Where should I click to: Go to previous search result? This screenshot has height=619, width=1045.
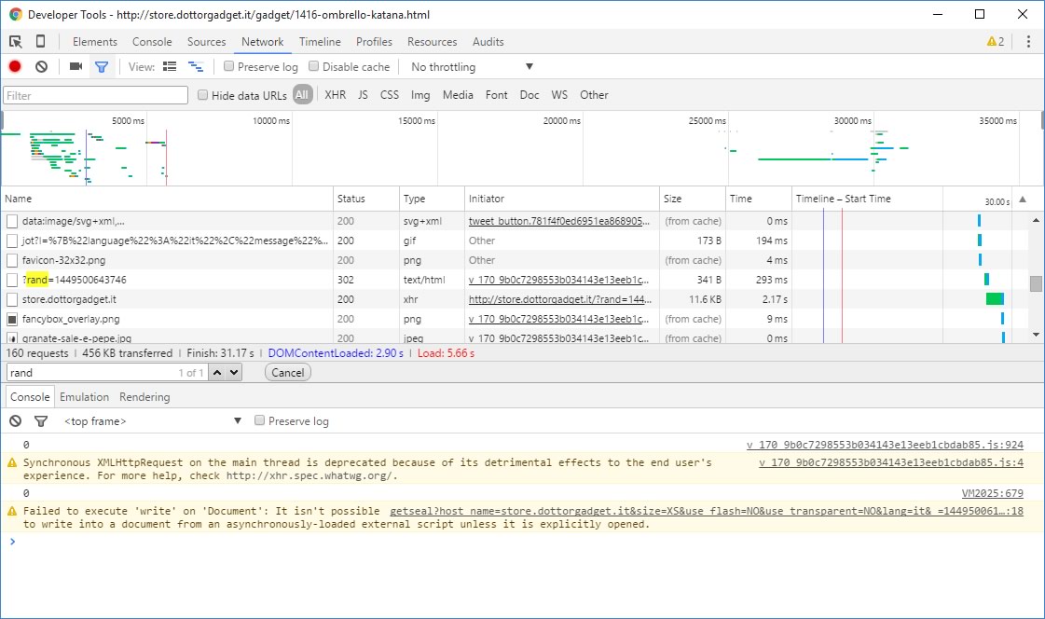[x=217, y=373]
